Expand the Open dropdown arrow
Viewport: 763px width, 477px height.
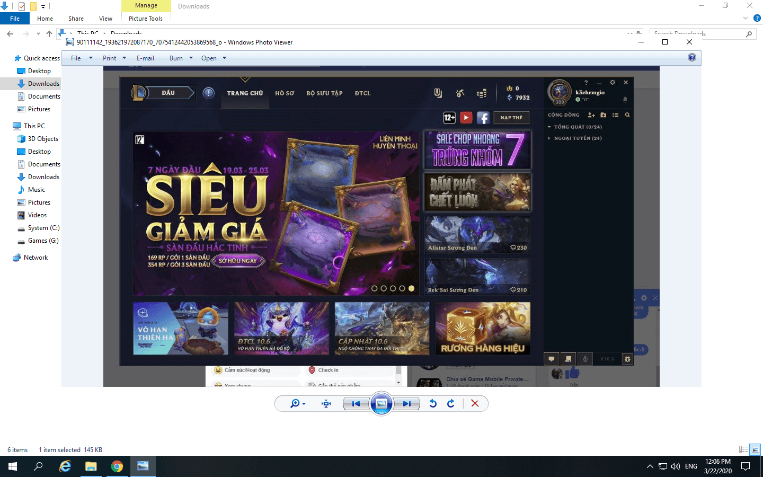point(225,58)
